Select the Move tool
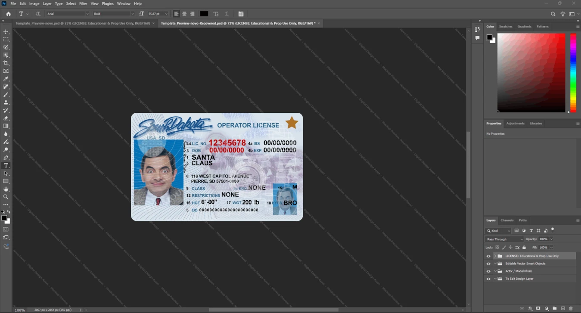This screenshot has height=313, width=581. coord(6,32)
